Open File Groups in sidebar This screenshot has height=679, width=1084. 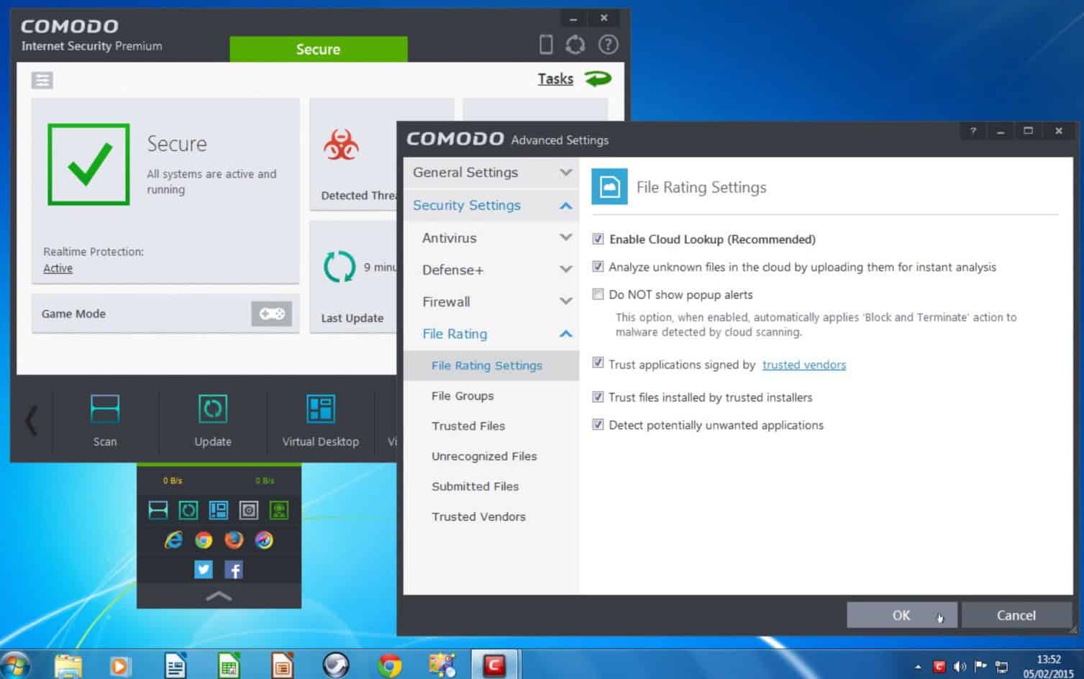[491, 396]
